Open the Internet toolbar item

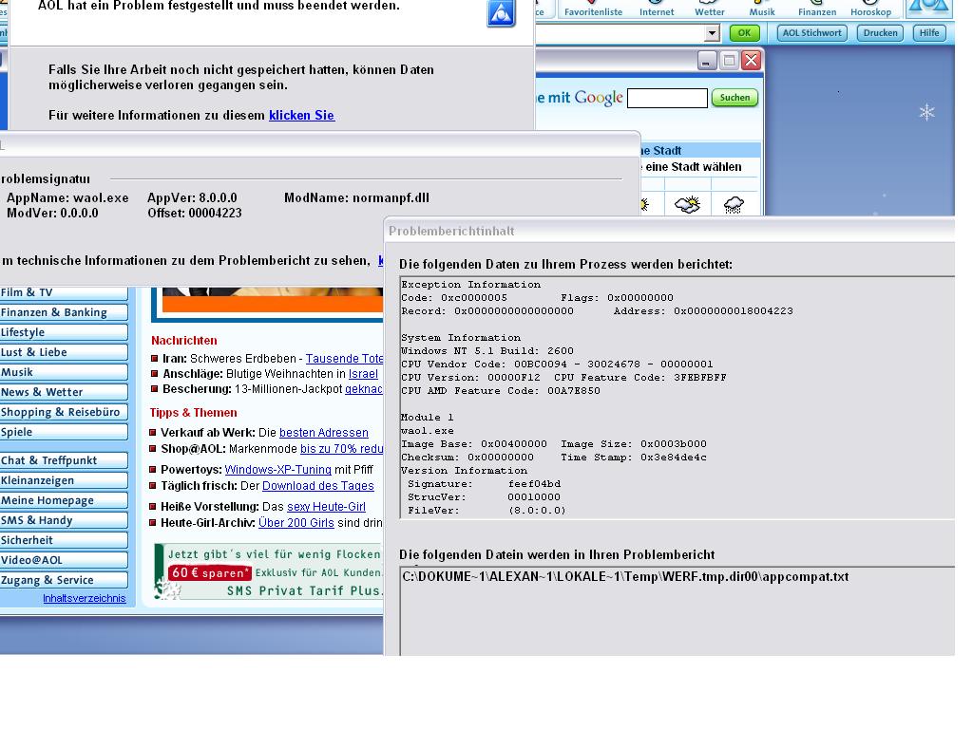tap(657, 9)
